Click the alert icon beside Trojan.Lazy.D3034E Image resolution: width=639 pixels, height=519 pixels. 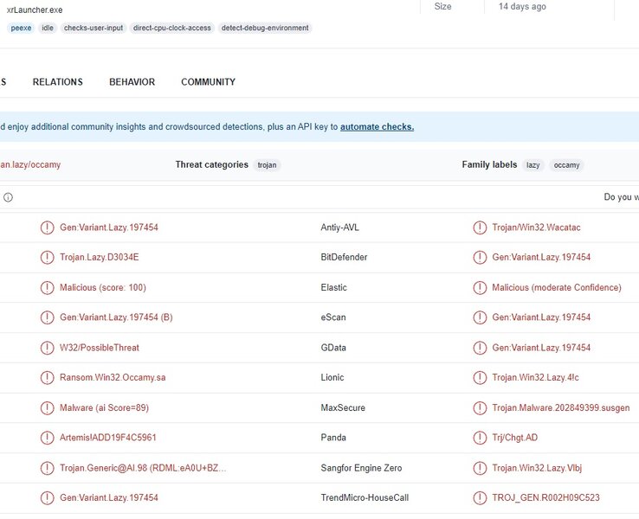47,258
